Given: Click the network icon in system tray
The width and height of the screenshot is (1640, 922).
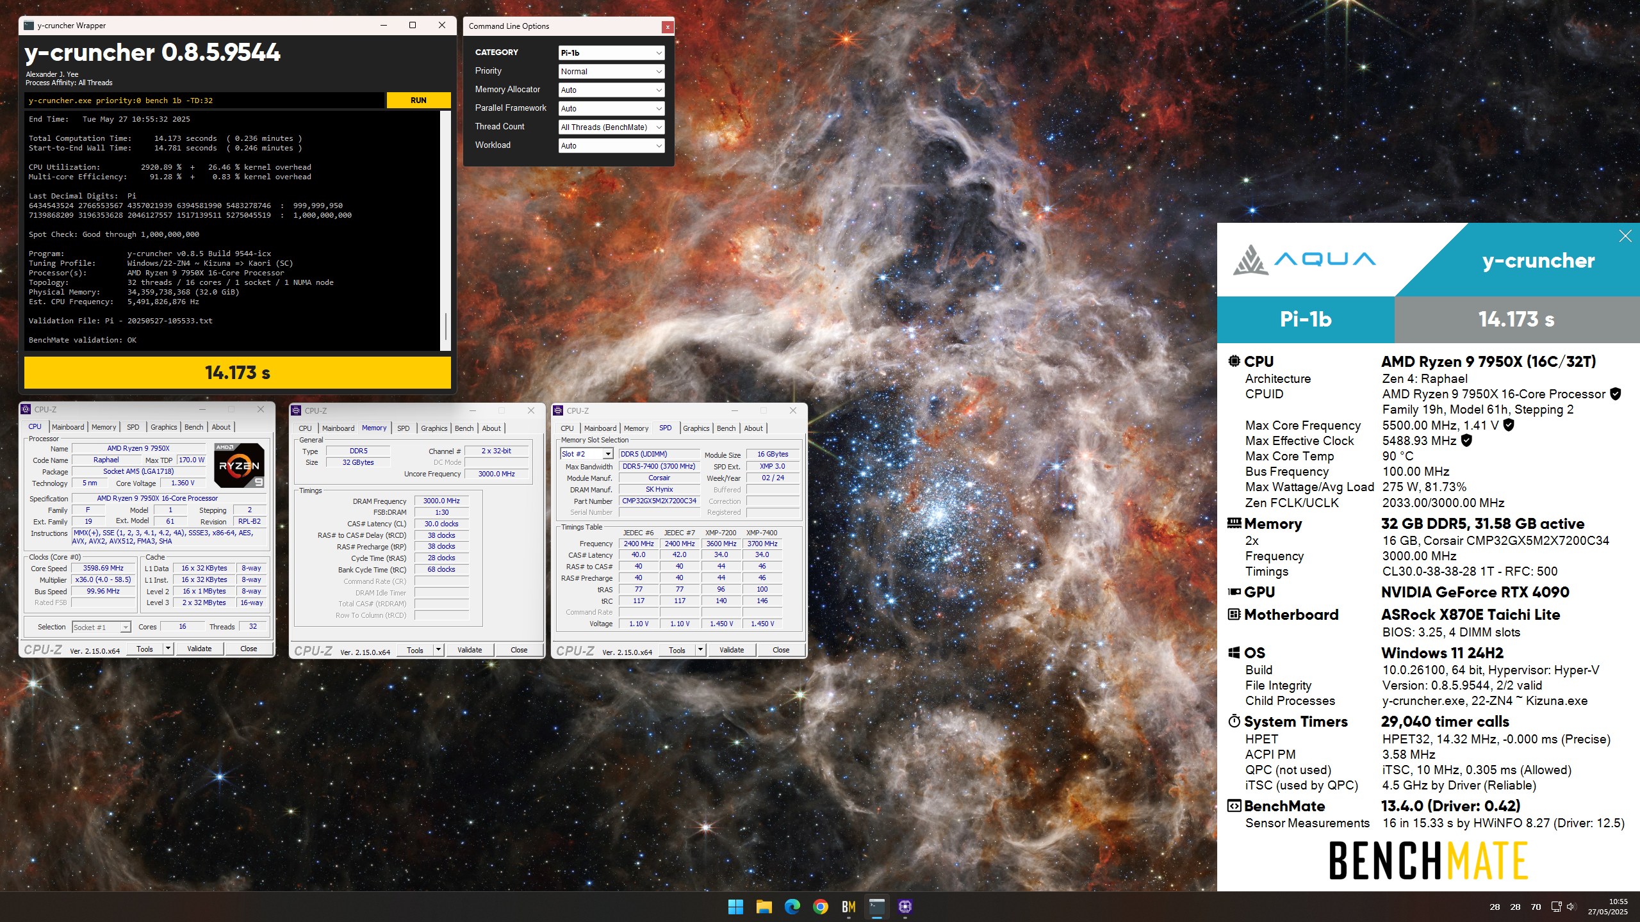Looking at the screenshot, I should pos(1556,907).
